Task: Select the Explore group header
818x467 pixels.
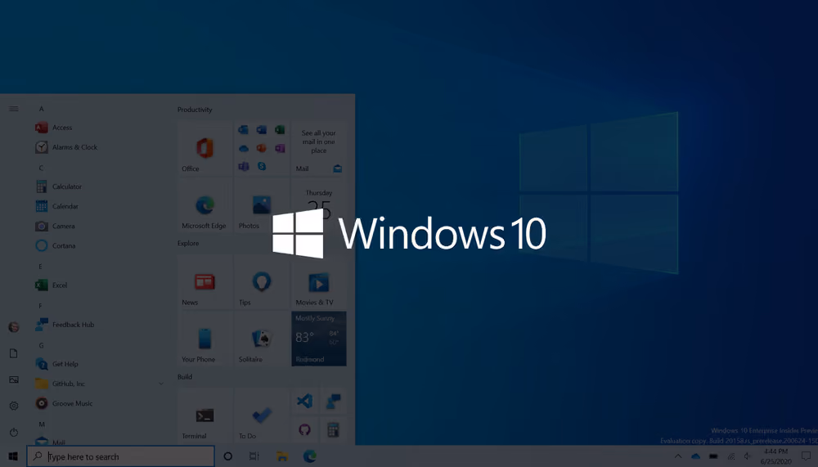Action: point(188,243)
